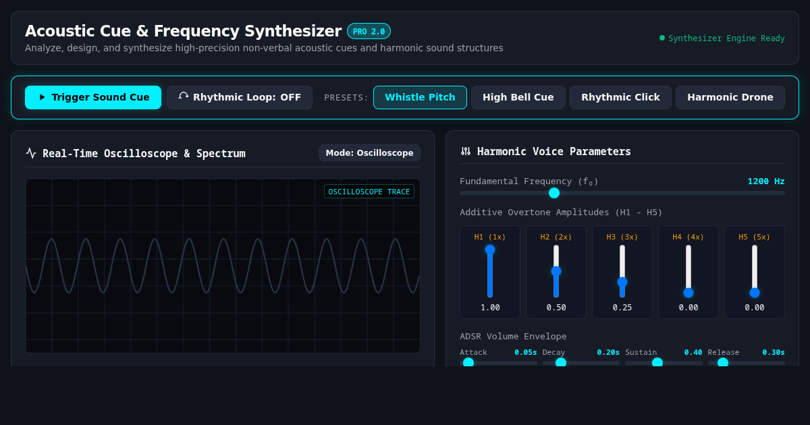Adjust the H4 (4x) overtone slider
Screen dimensions: 810x425
(x=688, y=271)
